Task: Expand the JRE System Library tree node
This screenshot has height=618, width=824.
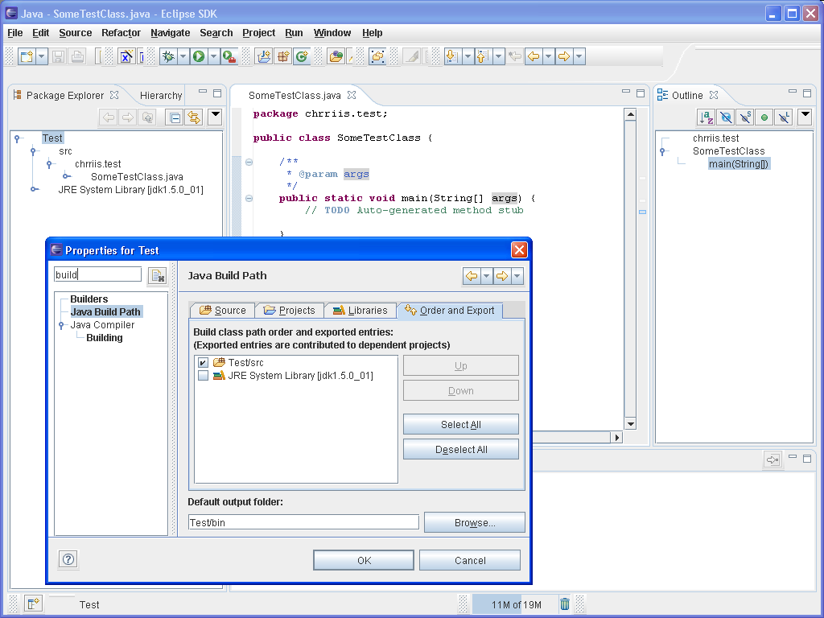Action: click(34, 189)
